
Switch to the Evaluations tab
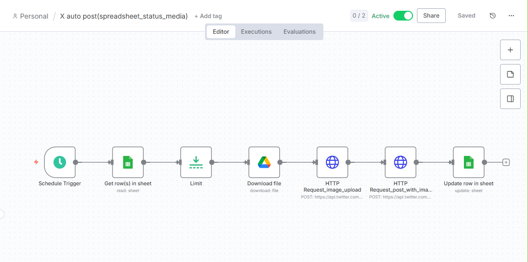[299, 32]
